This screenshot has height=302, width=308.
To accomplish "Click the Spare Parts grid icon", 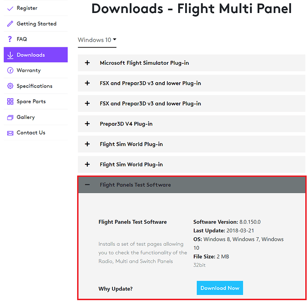I will 10,101.
